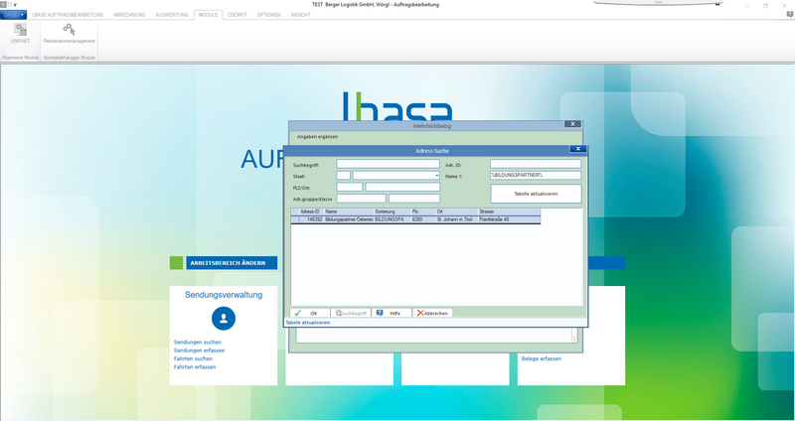Close the Mehrfelddialog window behind
This screenshot has height=421, width=795.
coord(572,123)
